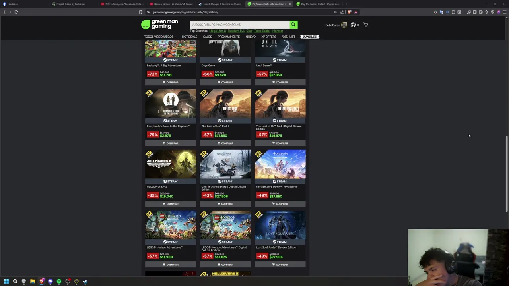Open a new browser tab with plus

(346, 4)
